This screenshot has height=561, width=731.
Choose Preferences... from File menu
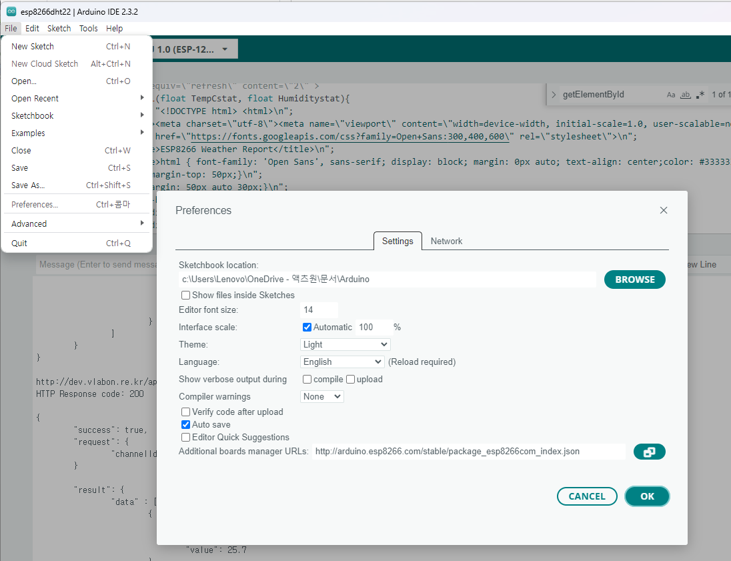pos(77,204)
